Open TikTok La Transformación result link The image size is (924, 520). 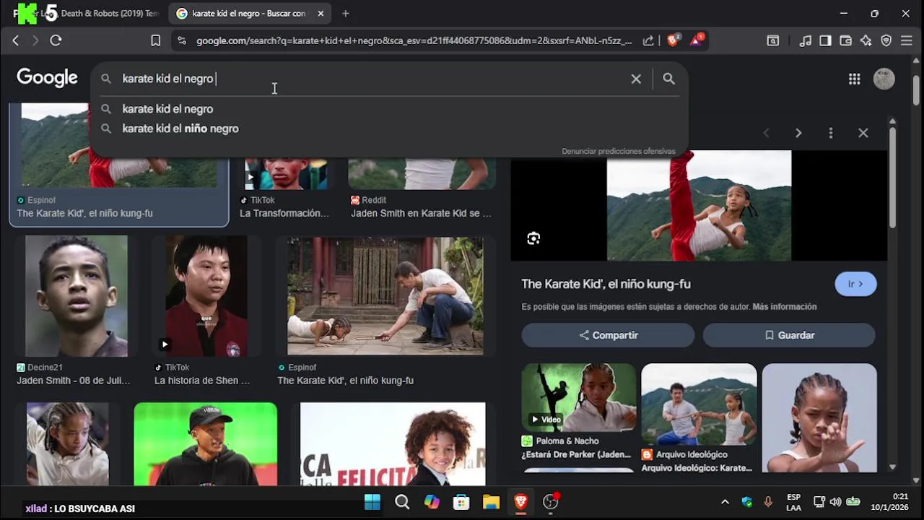[284, 213]
